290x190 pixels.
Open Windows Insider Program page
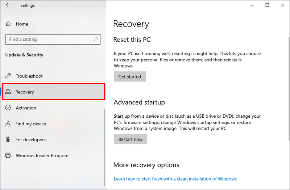pos(42,155)
